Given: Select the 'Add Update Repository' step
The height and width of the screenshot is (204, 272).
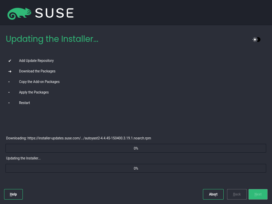Looking at the screenshot, I should coord(36,61).
